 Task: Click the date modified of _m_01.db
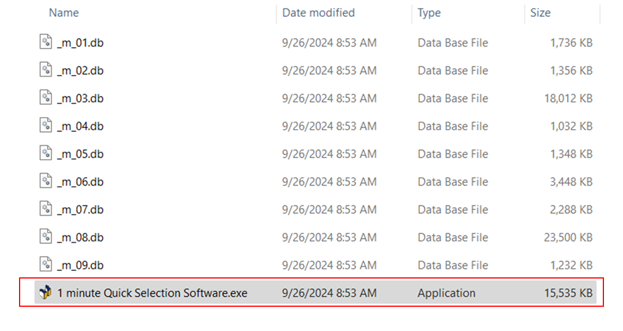[x=329, y=43]
